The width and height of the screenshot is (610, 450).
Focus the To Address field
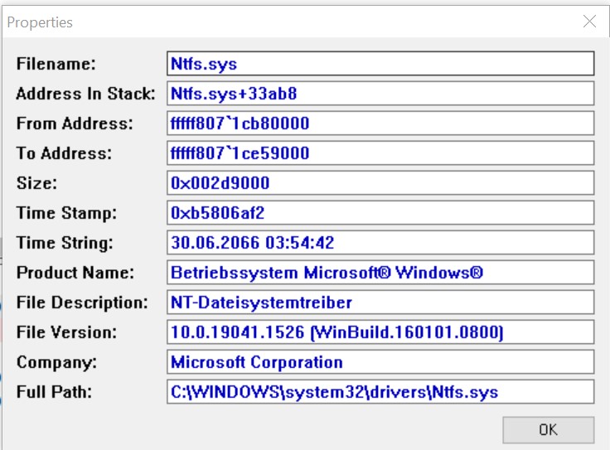[x=380, y=152]
